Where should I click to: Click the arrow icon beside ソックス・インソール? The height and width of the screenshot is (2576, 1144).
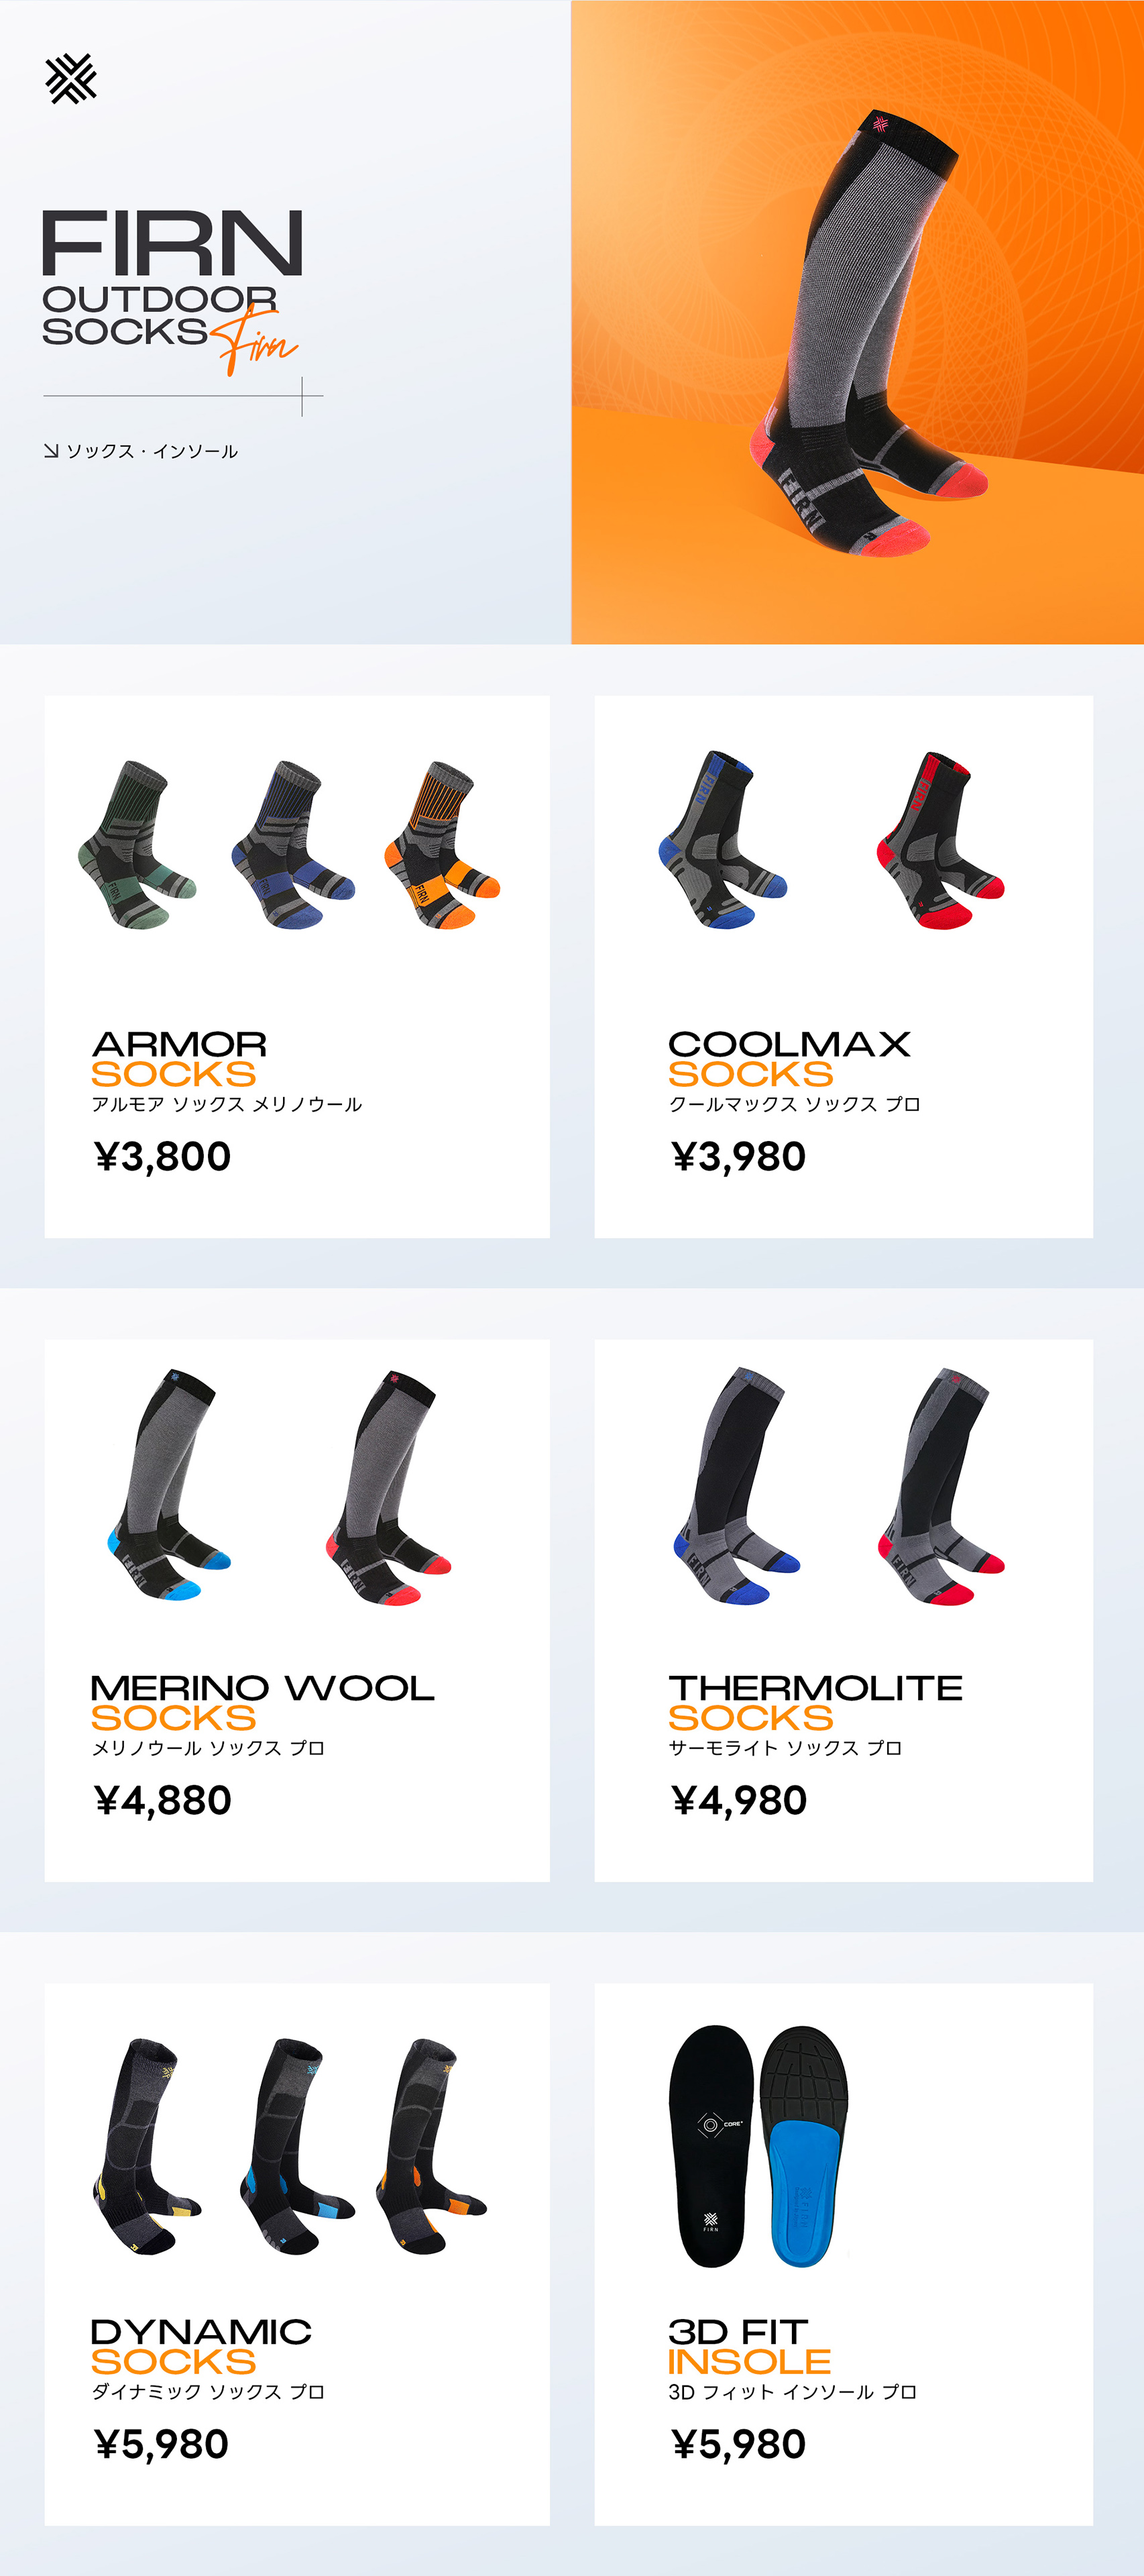point(51,451)
